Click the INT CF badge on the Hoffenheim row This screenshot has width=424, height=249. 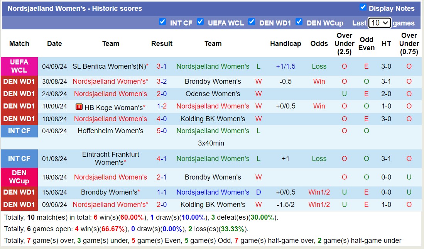point(19,131)
